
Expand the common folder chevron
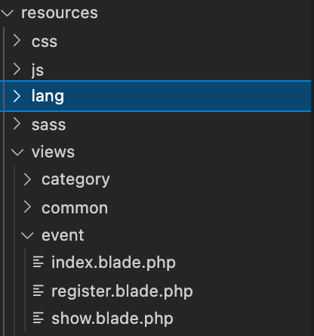click(x=27, y=207)
